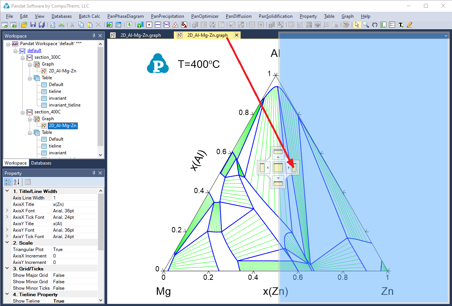Switch to the Databases tab
Image resolution: width=452 pixels, height=306 pixels.
tap(41, 163)
